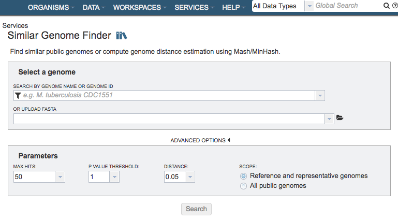Open the All Data Types dropdown arrow
The image size is (398, 221).
point(309,6)
